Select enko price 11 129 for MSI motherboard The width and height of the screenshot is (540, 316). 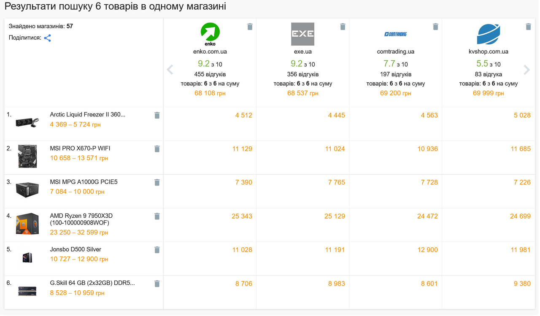click(x=242, y=149)
